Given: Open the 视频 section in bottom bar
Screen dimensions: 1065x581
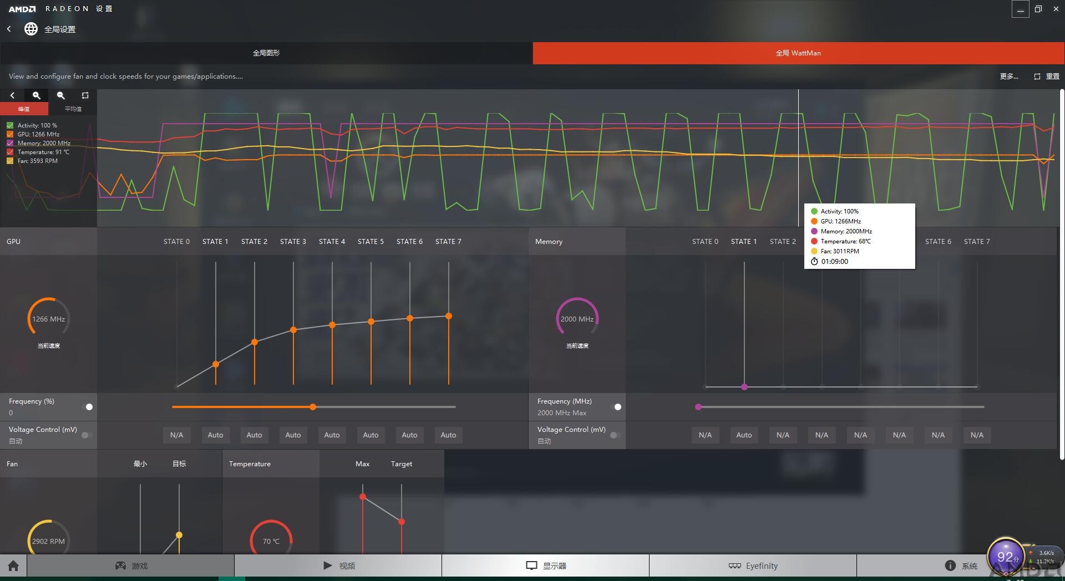Looking at the screenshot, I should click(x=338, y=565).
